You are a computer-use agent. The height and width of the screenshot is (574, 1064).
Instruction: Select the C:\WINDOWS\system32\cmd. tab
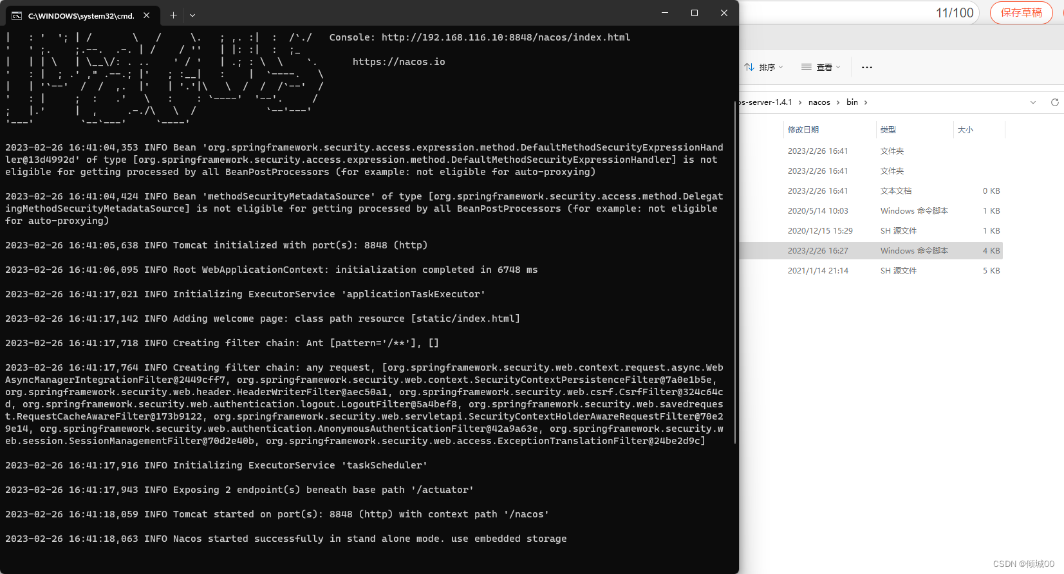tap(81, 15)
